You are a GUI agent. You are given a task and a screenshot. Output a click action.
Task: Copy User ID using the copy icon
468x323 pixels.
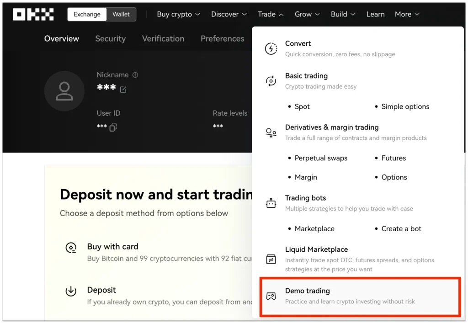[x=113, y=127]
